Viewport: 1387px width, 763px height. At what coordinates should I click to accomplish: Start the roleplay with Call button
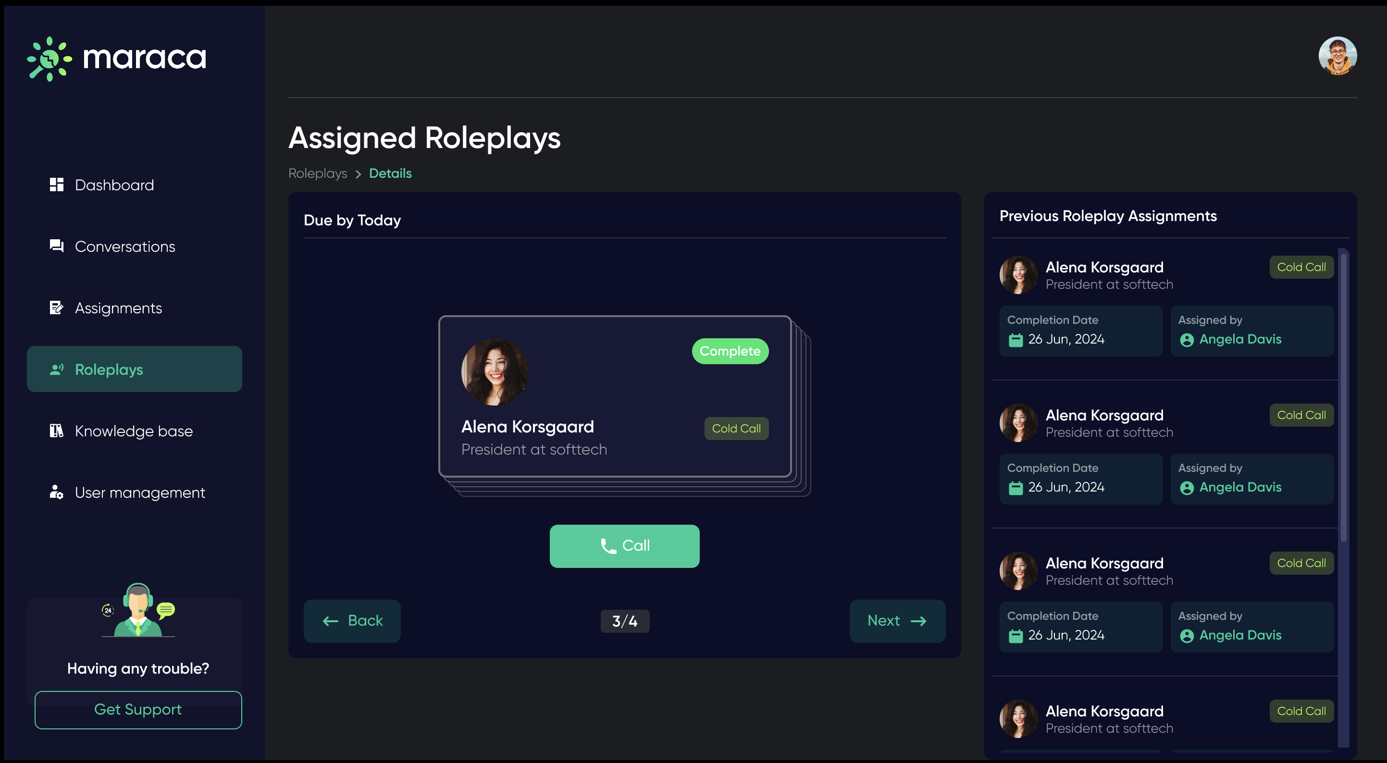[x=625, y=546]
